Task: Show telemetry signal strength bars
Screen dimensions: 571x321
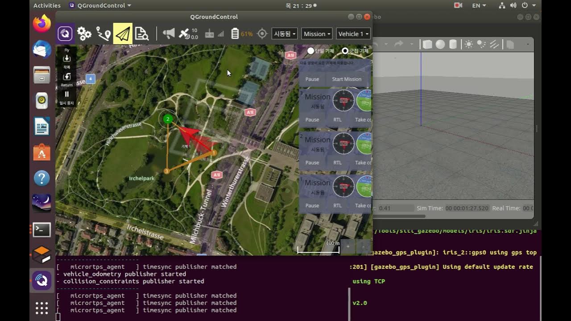Action: click(x=221, y=34)
